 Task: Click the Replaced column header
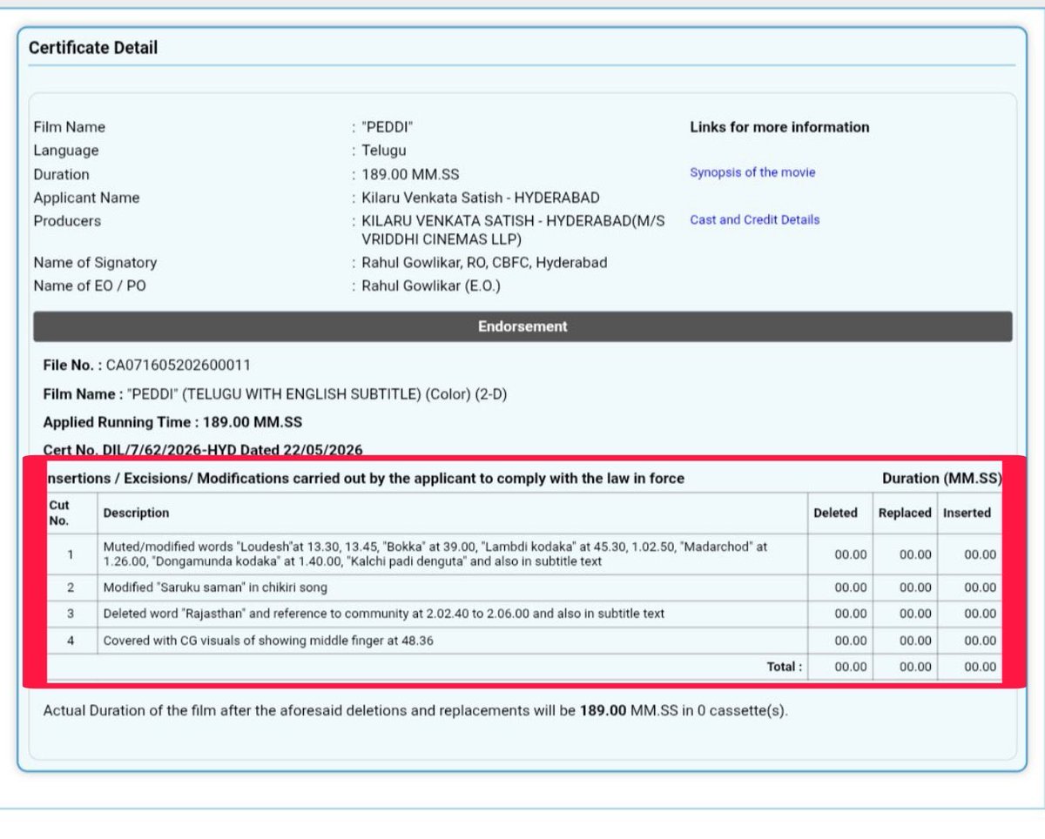point(905,513)
